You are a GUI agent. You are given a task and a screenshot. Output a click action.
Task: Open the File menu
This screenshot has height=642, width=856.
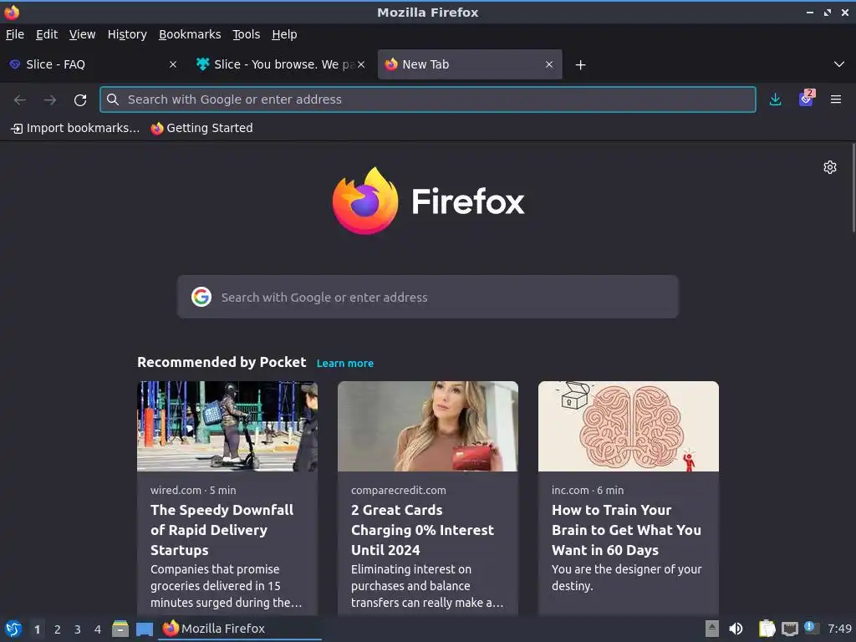[15, 34]
